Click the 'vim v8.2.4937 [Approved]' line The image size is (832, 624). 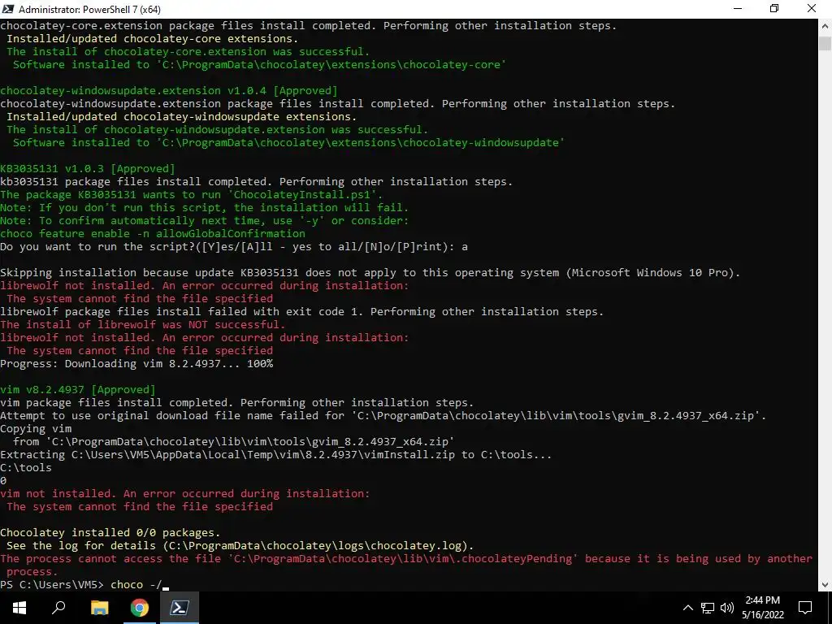coord(78,389)
